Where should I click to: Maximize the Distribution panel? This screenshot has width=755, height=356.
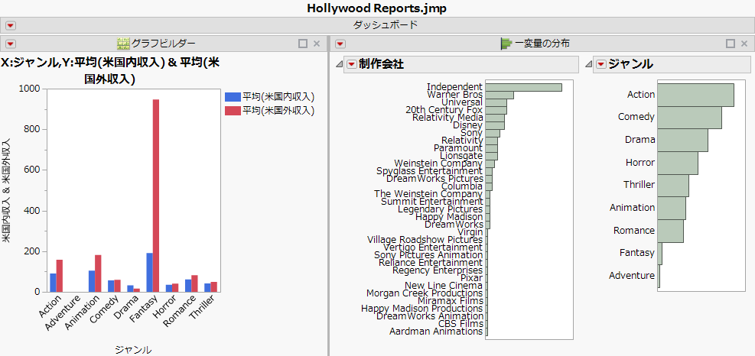tap(730, 44)
